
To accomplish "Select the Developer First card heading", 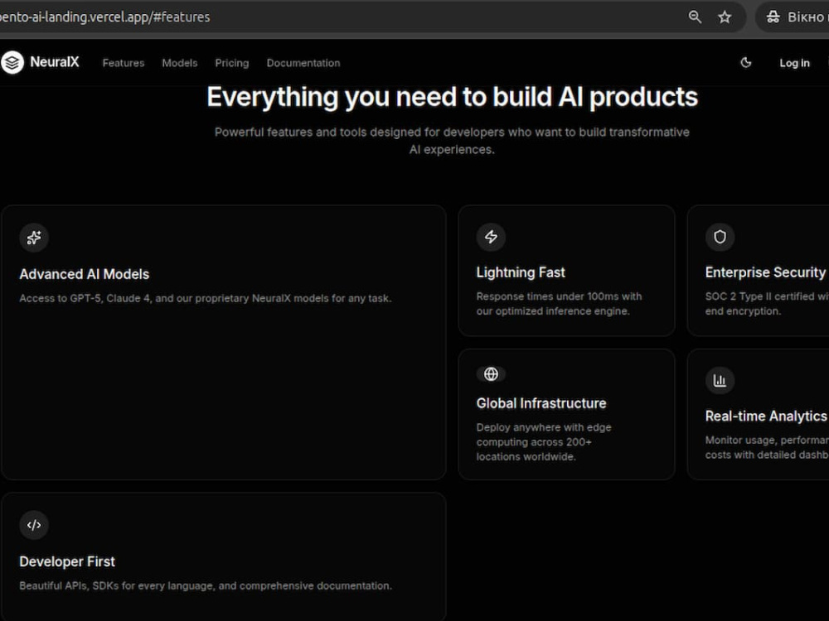I will [66, 561].
